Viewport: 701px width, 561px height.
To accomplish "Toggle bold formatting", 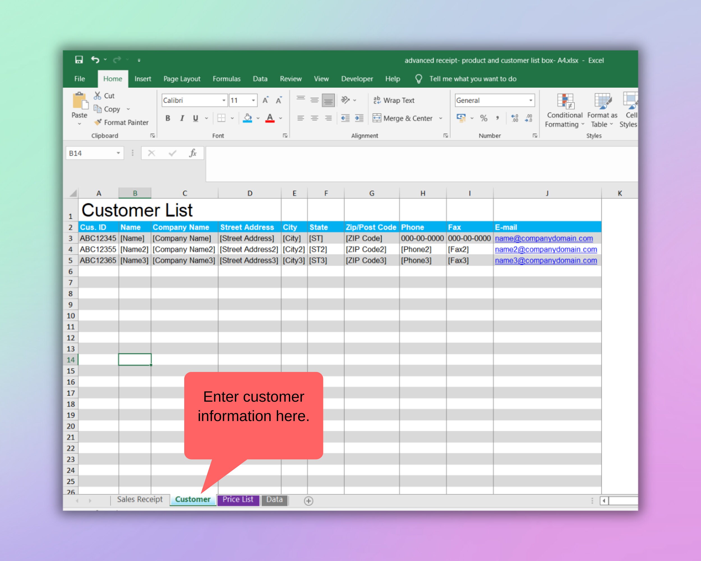I will 168,118.
